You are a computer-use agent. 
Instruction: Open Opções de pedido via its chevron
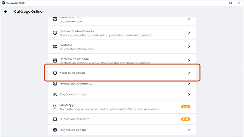pos(189,130)
